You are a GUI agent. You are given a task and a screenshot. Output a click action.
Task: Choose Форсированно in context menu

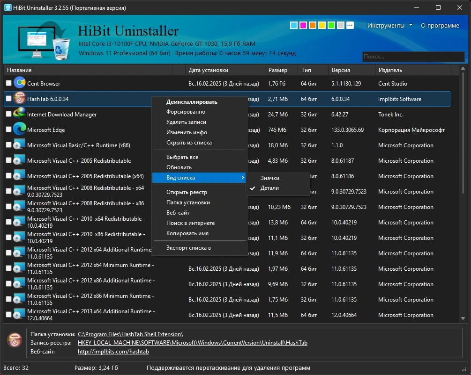coord(199,112)
